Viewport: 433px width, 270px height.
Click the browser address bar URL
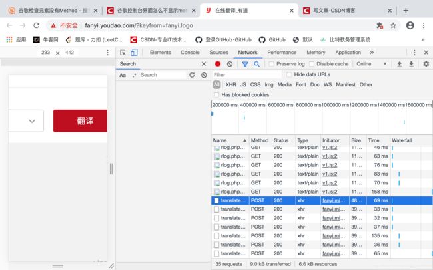point(139,25)
